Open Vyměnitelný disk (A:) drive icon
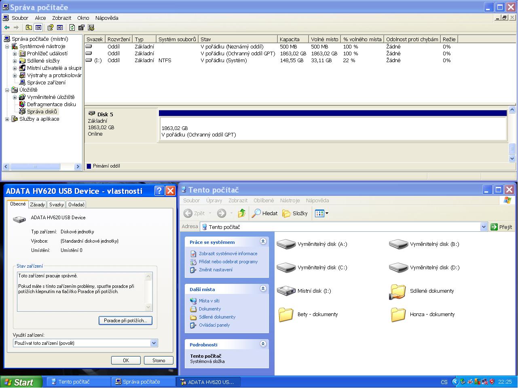The width and height of the screenshot is (518, 388). pos(286,244)
